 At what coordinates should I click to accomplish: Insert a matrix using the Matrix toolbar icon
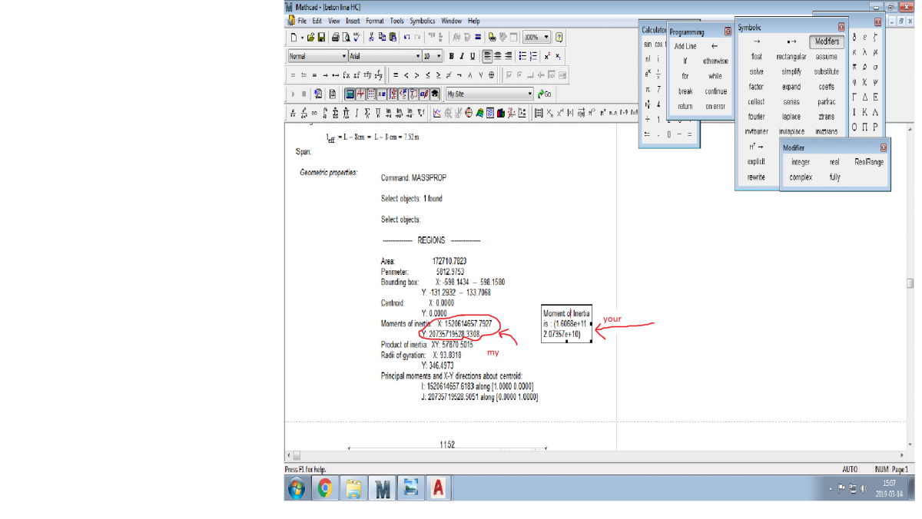coord(539,113)
